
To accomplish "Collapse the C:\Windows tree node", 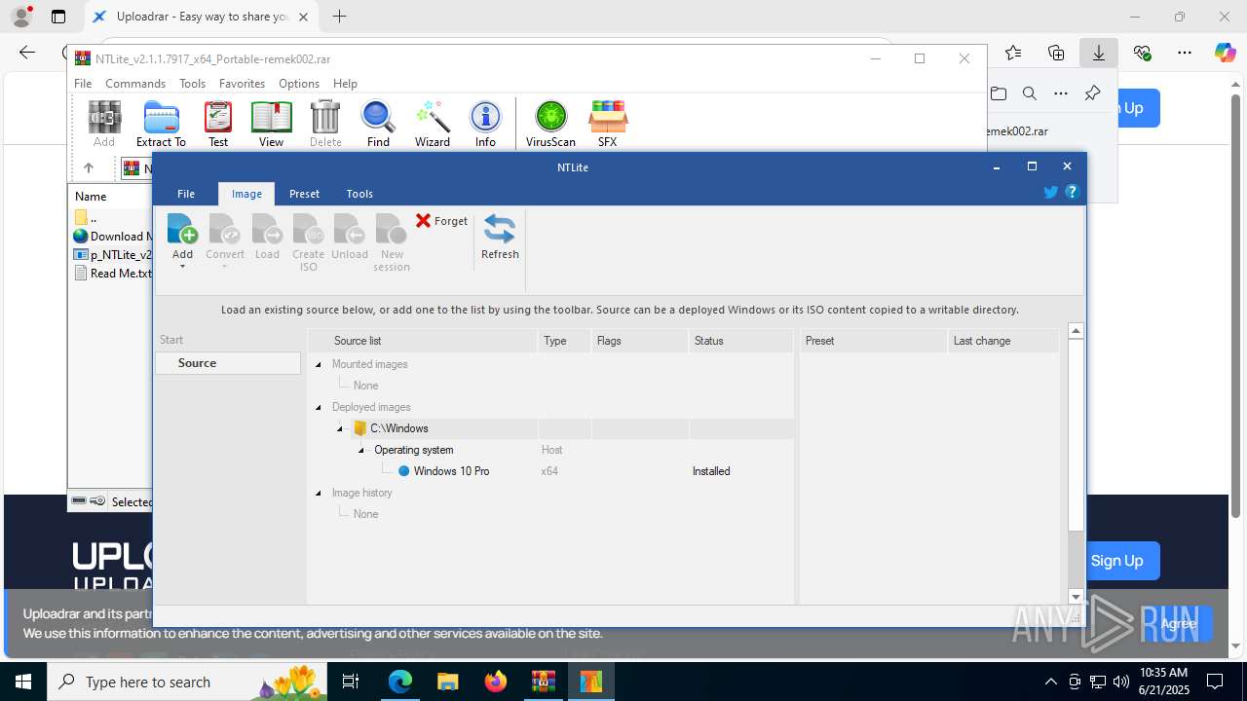I will click(340, 428).
